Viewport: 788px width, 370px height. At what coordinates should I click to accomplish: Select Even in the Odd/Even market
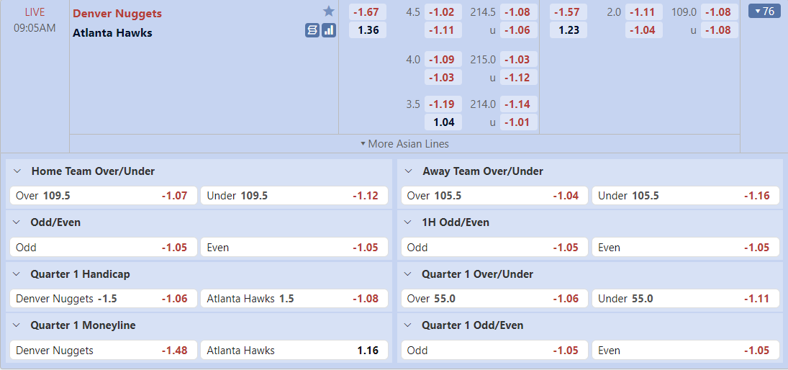coord(294,248)
